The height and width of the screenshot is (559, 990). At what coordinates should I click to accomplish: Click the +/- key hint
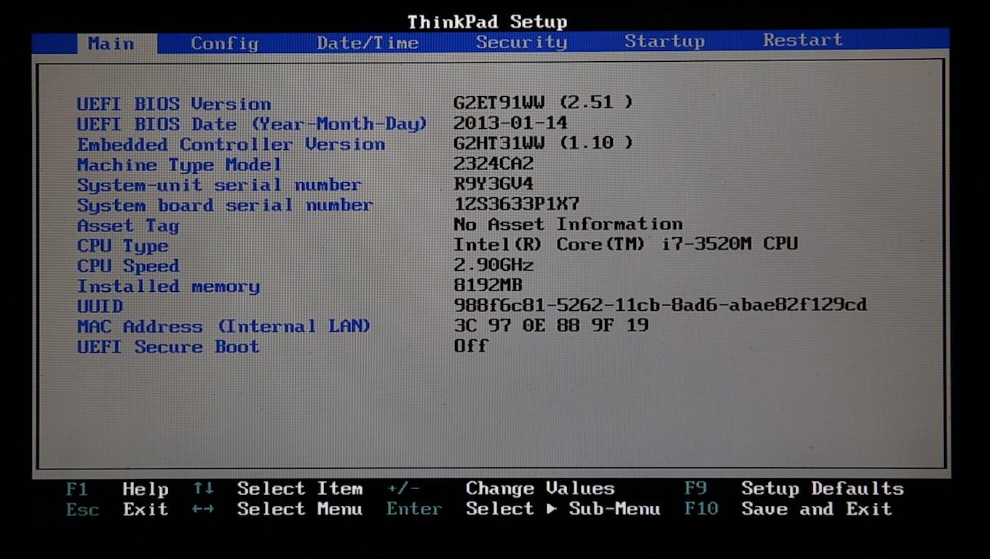403,488
